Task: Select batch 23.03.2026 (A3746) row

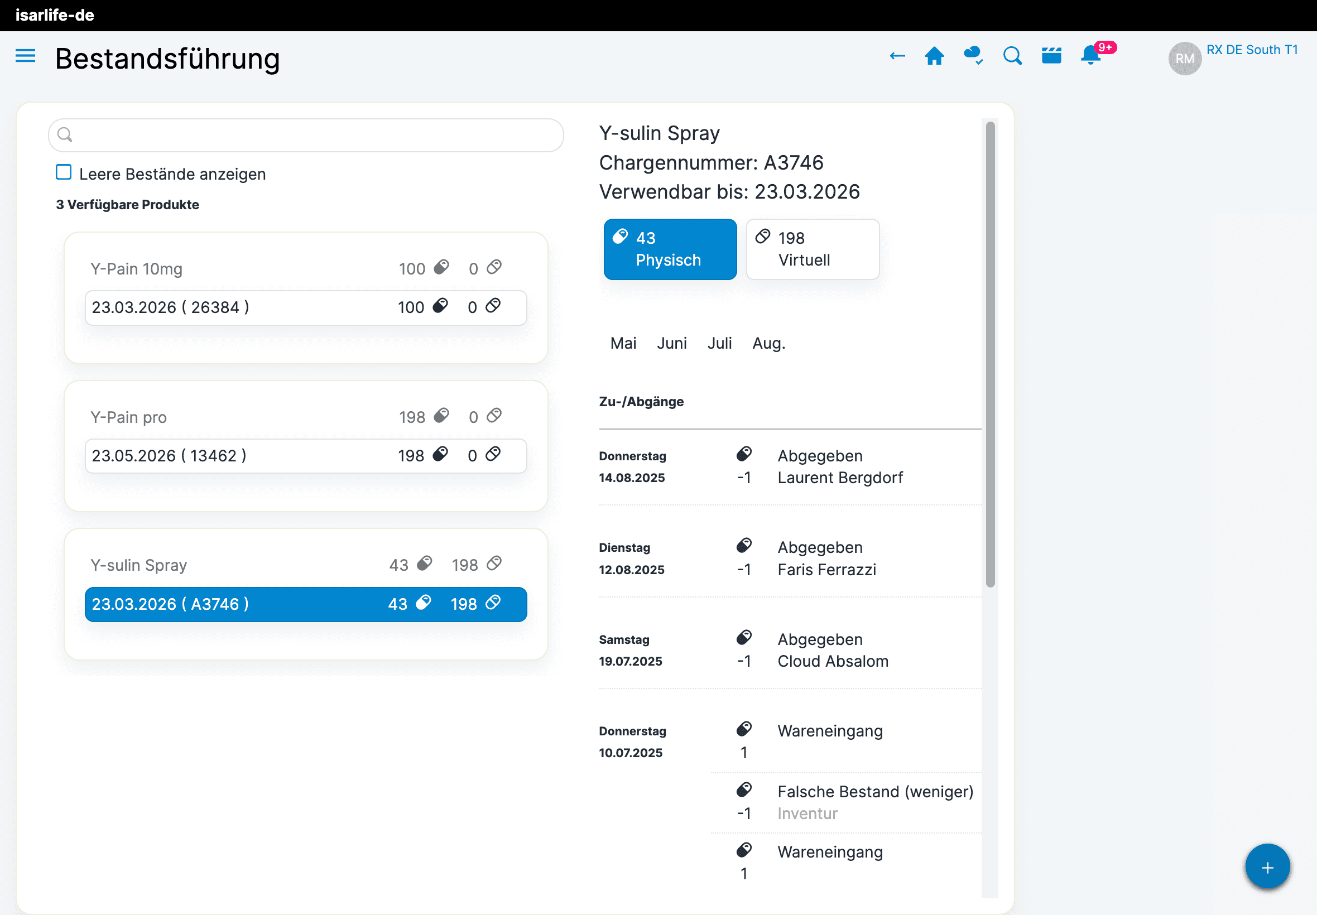Action: pyautogui.click(x=306, y=604)
